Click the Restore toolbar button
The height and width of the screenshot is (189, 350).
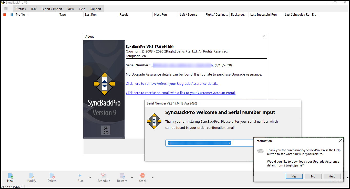[122, 177]
